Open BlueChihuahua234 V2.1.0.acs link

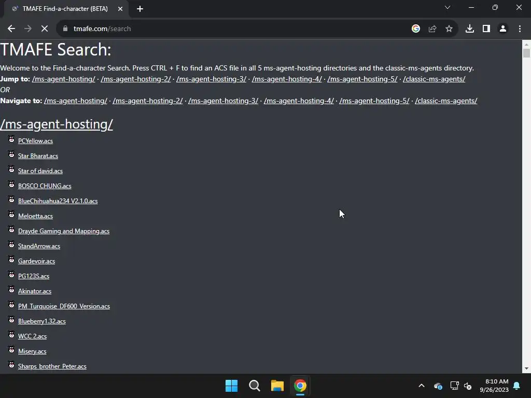[x=58, y=201]
